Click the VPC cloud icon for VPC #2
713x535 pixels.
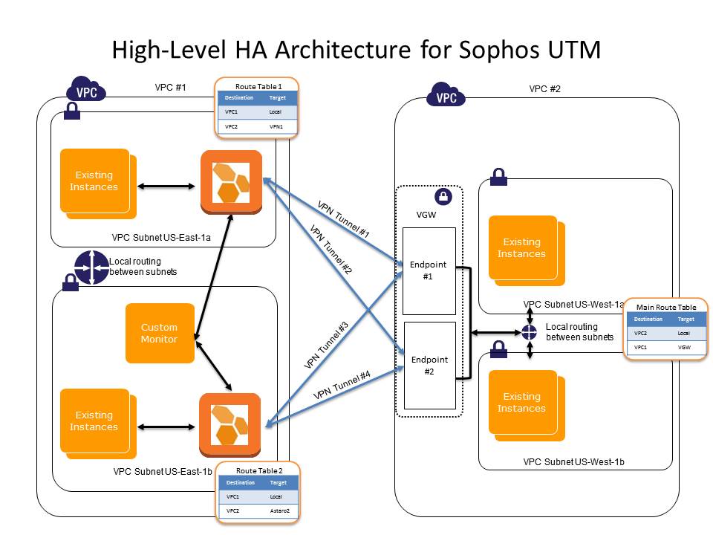coord(446,94)
